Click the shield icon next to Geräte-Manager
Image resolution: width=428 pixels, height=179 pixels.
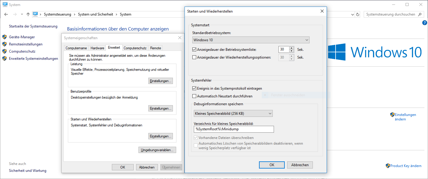[x=4, y=37]
